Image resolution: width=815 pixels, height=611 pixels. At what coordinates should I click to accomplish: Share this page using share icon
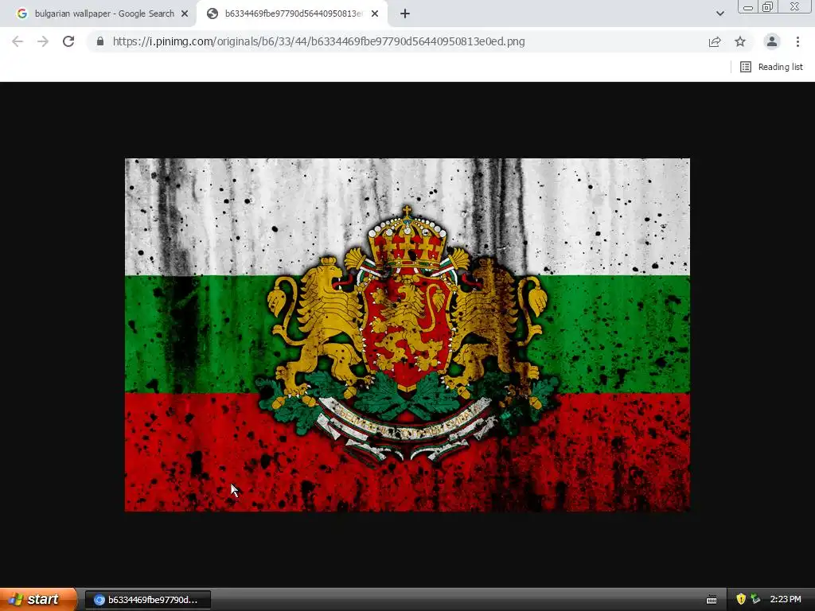pos(715,41)
